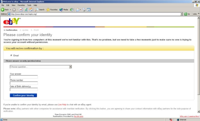Click the Edit page toolbar icon
Viewport: 200px width, 121px height.
(89, 10)
